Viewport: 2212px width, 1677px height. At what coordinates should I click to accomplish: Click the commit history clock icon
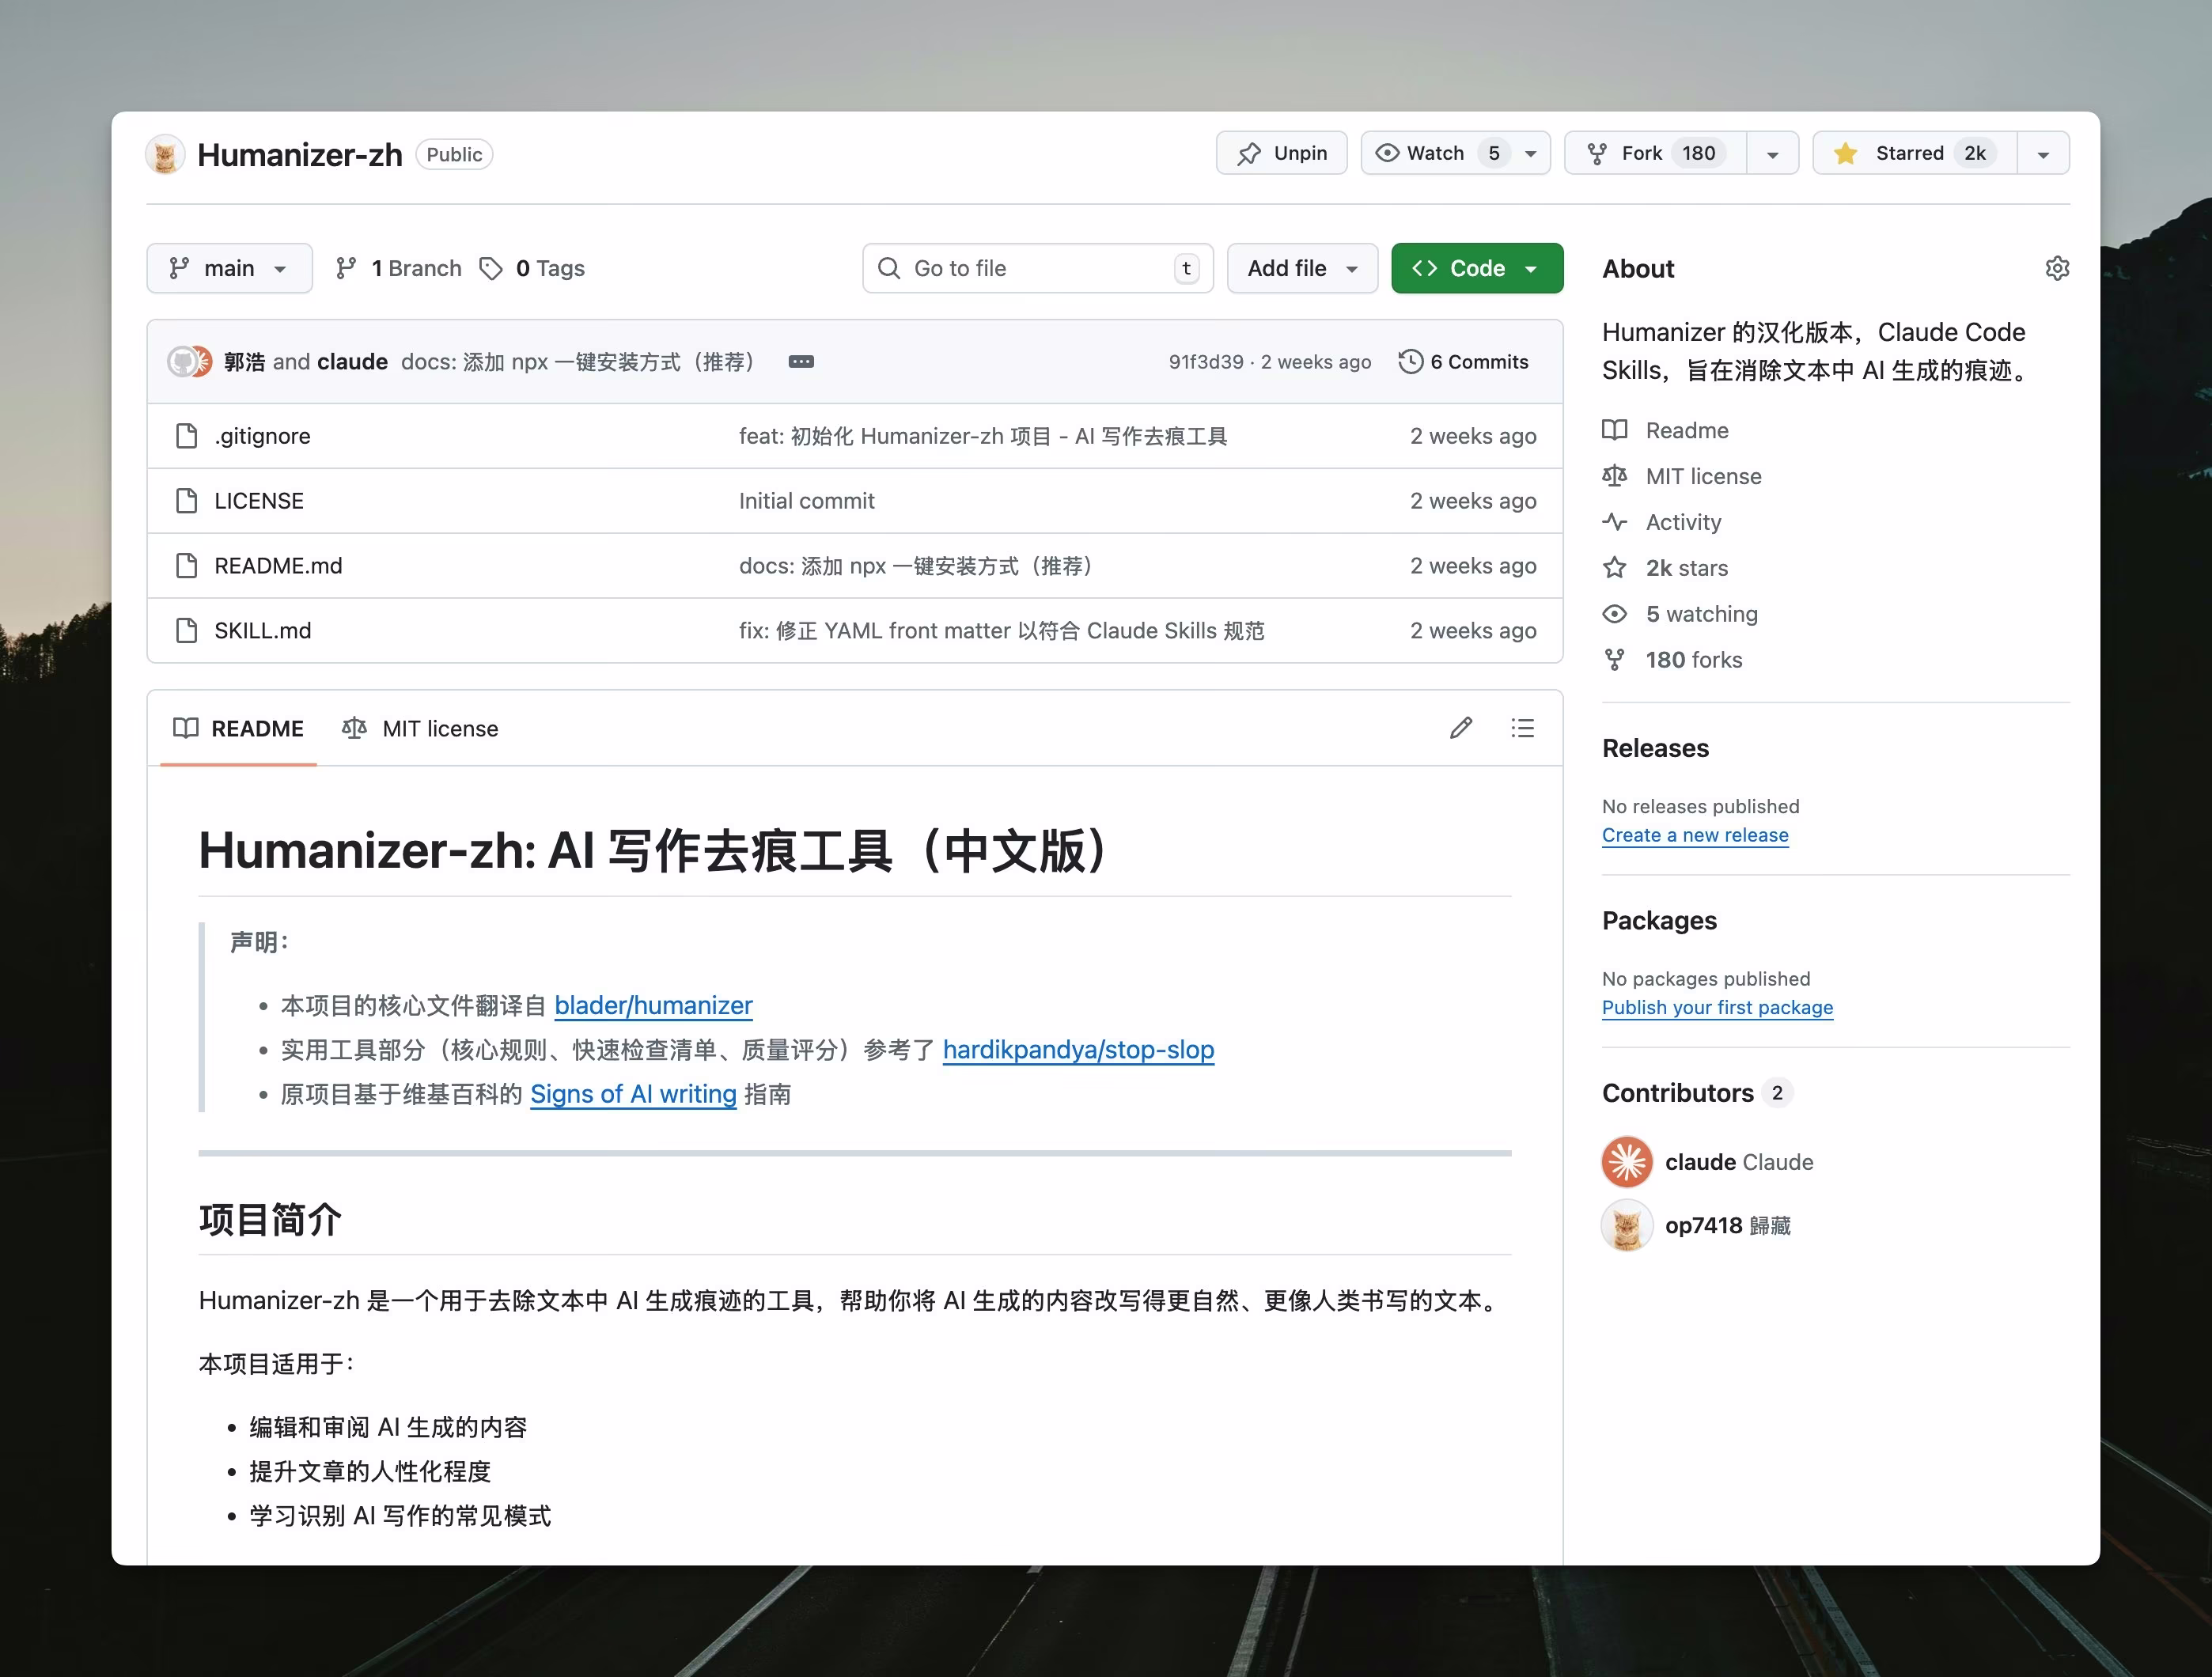1410,361
